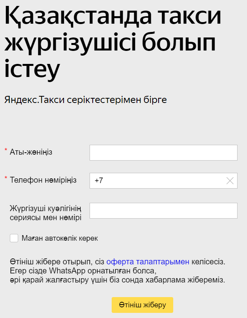Screen dimensions: 247x318
Task: Click the 'Аты-жөніңіз' field label
Action: [31, 152]
